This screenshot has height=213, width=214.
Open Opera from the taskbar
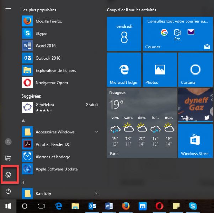(x=159, y=206)
